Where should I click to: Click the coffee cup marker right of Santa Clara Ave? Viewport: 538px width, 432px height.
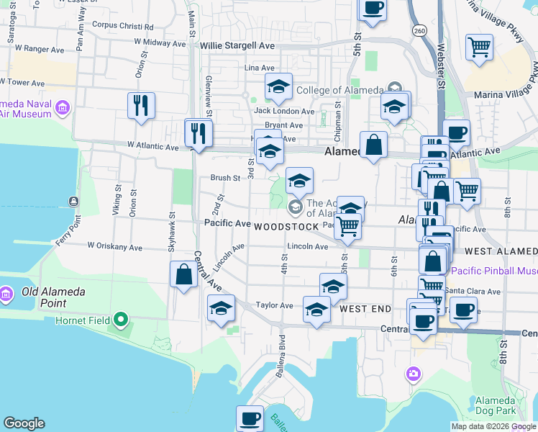click(463, 313)
